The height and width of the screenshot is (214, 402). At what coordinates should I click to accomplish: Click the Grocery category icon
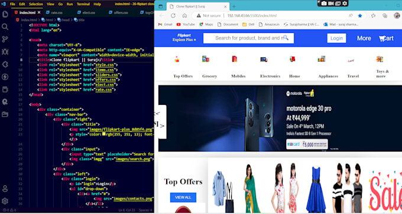tap(206, 59)
